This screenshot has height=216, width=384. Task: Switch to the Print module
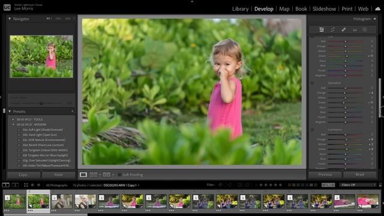(x=347, y=9)
